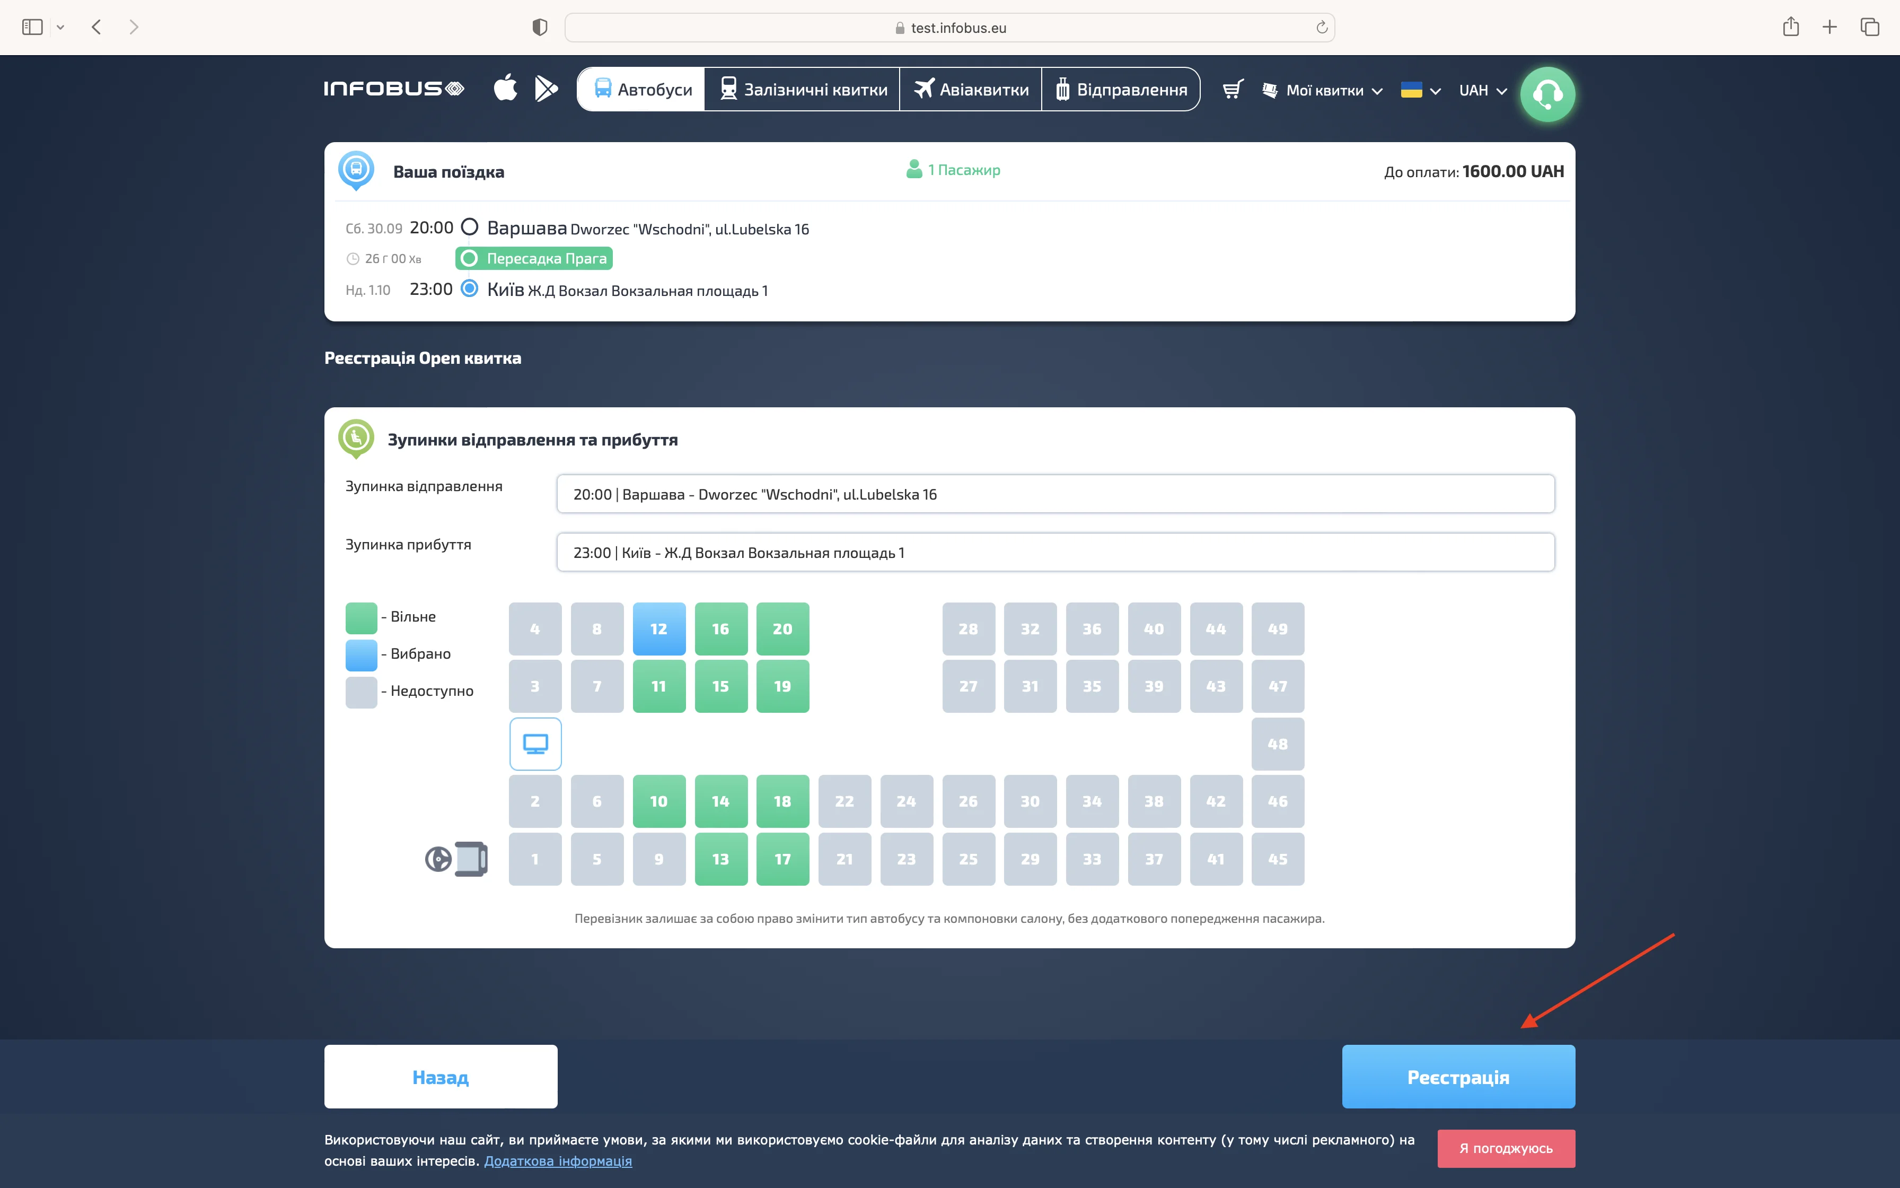The image size is (1900, 1188).
Task: Click the Apple App Store icon
Action: coord(505,88)
